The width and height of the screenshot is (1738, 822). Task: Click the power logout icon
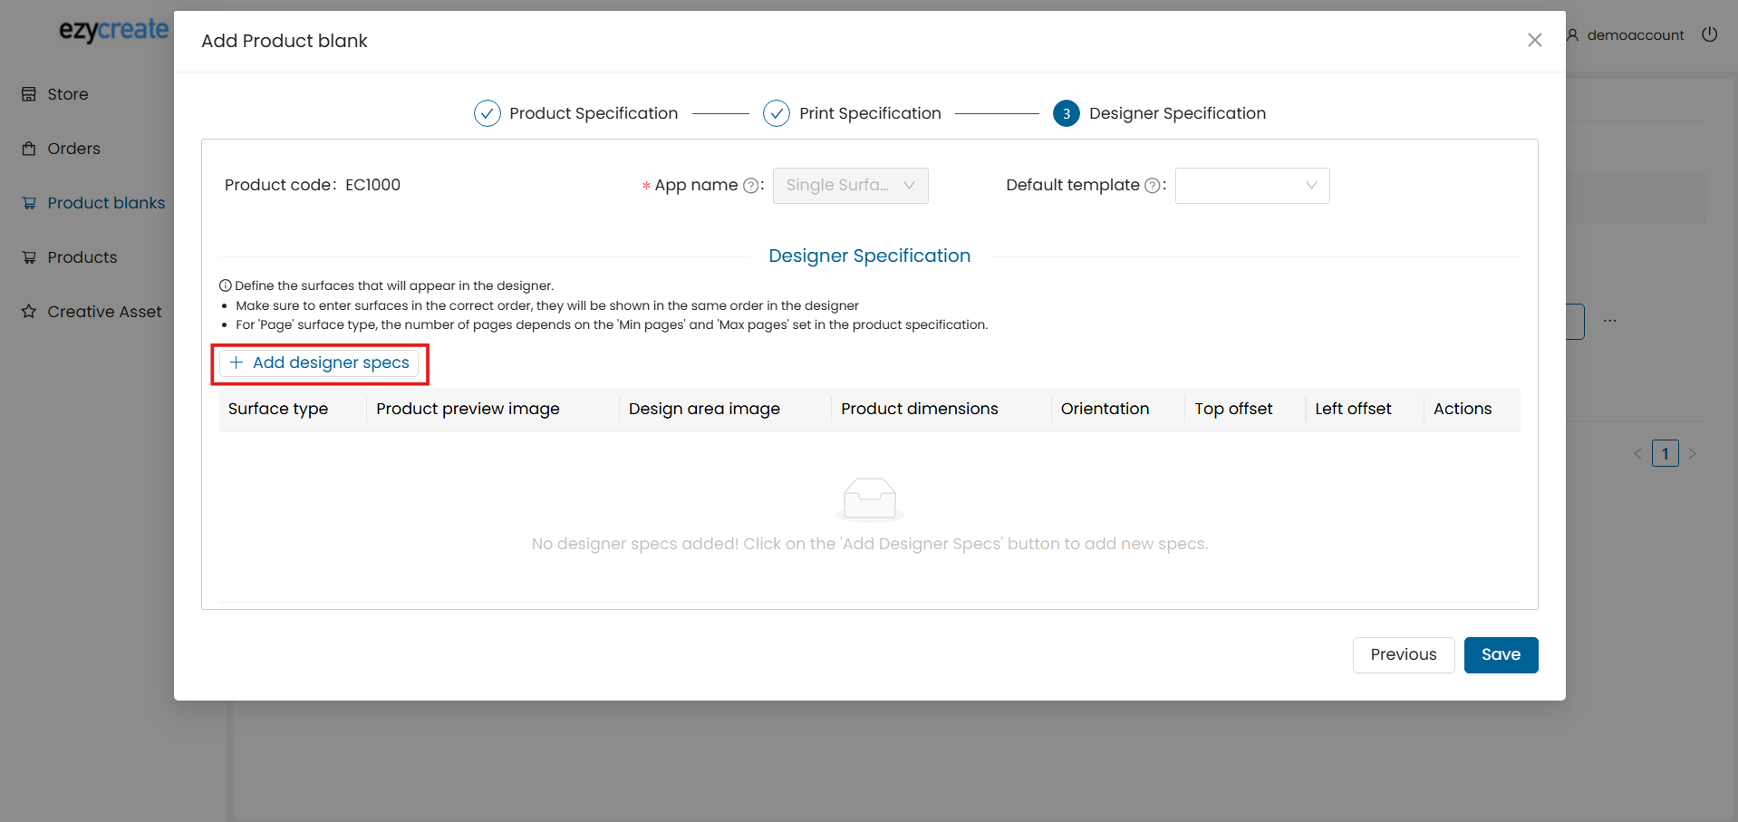click(1709, 34)
